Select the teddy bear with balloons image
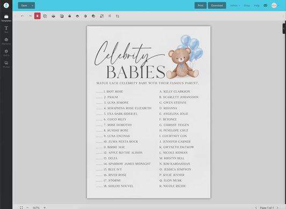286x209 pixels. (185, 57)
